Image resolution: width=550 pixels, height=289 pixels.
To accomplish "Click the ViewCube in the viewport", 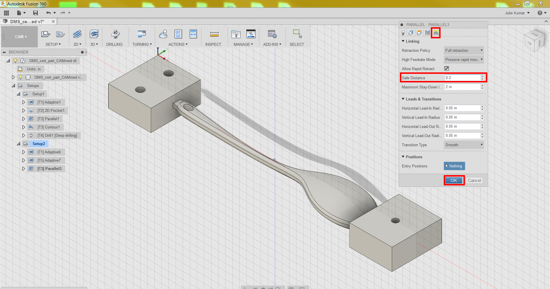I will (x=534, y=41).
